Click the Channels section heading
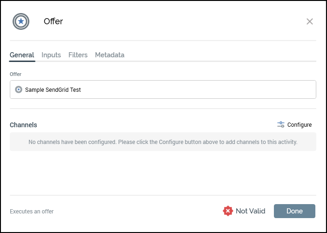 click(x=23, y=125)
